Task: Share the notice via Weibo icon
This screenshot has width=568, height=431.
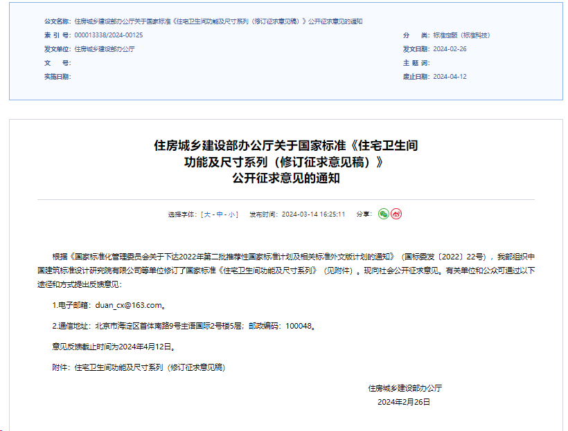Action: pyautogui.click(x=396, y=214)
